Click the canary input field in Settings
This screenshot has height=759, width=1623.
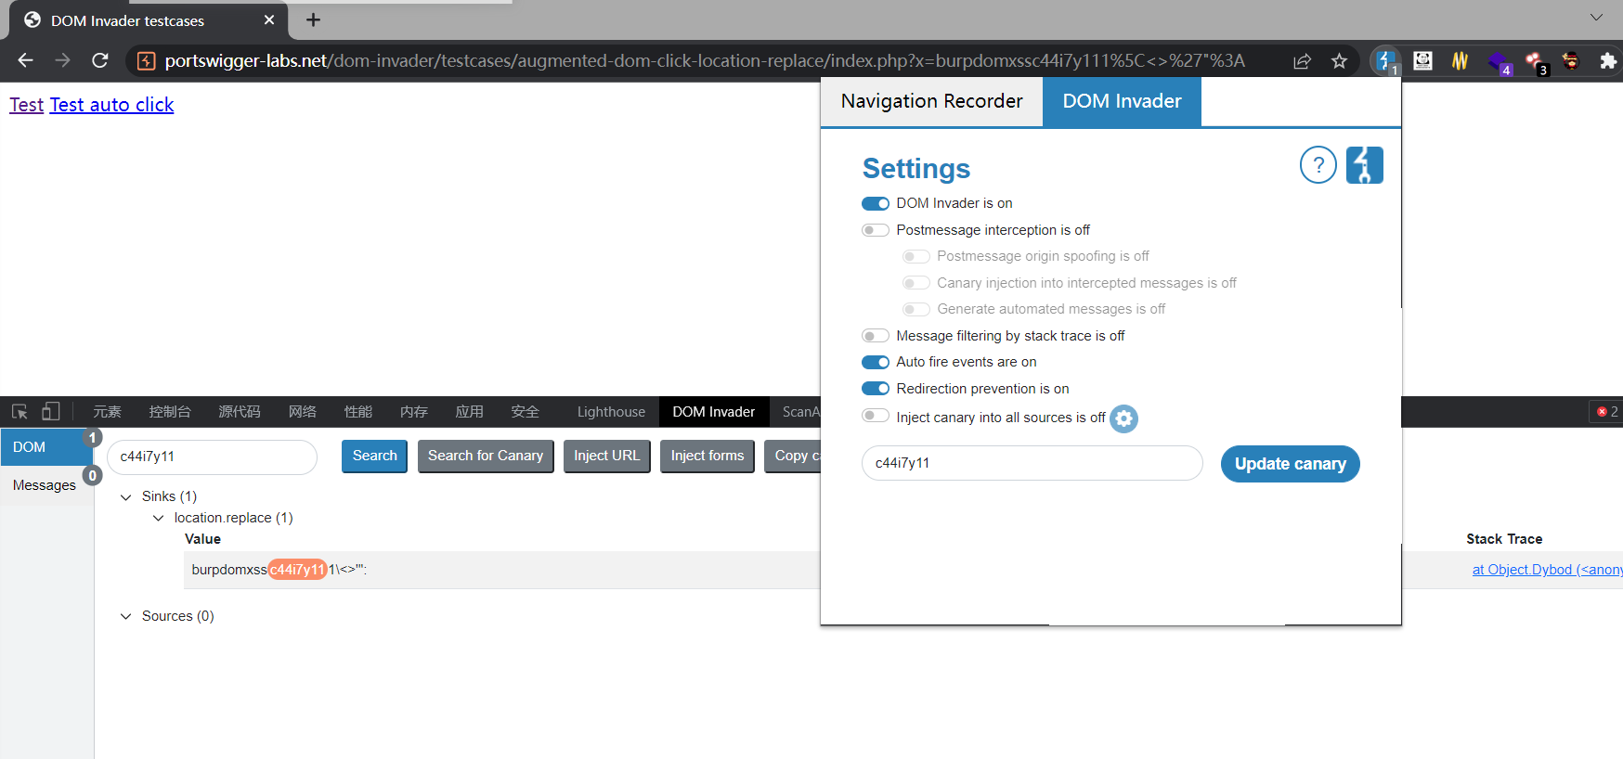[x=1032, y=463]
